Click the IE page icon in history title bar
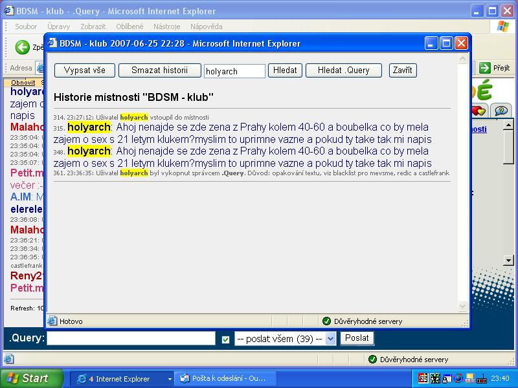Viewport: 518px width, 388px height. point(52,43)
